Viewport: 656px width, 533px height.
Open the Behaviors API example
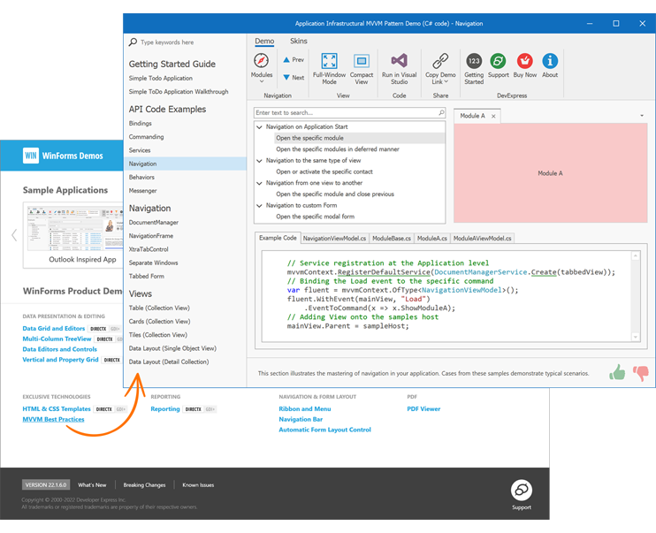pyautogui.click(x=141, y=177)
